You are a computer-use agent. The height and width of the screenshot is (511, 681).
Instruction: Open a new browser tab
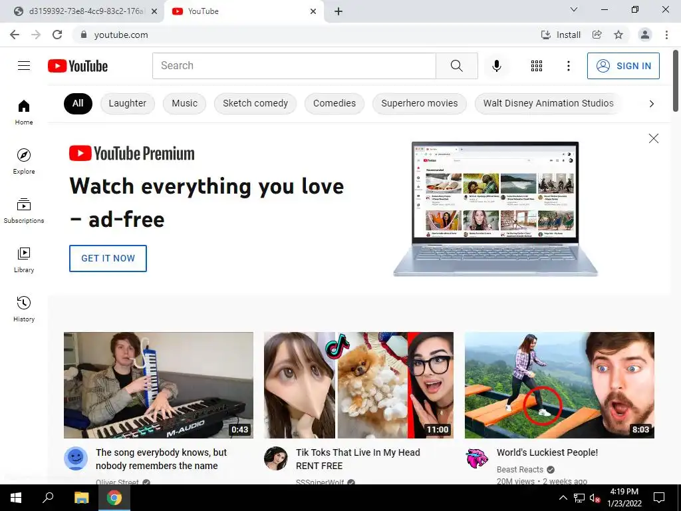[339, 11]
